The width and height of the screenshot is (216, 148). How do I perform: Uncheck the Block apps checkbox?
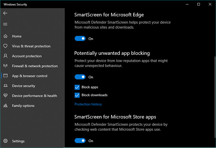[x=77, y=87]
